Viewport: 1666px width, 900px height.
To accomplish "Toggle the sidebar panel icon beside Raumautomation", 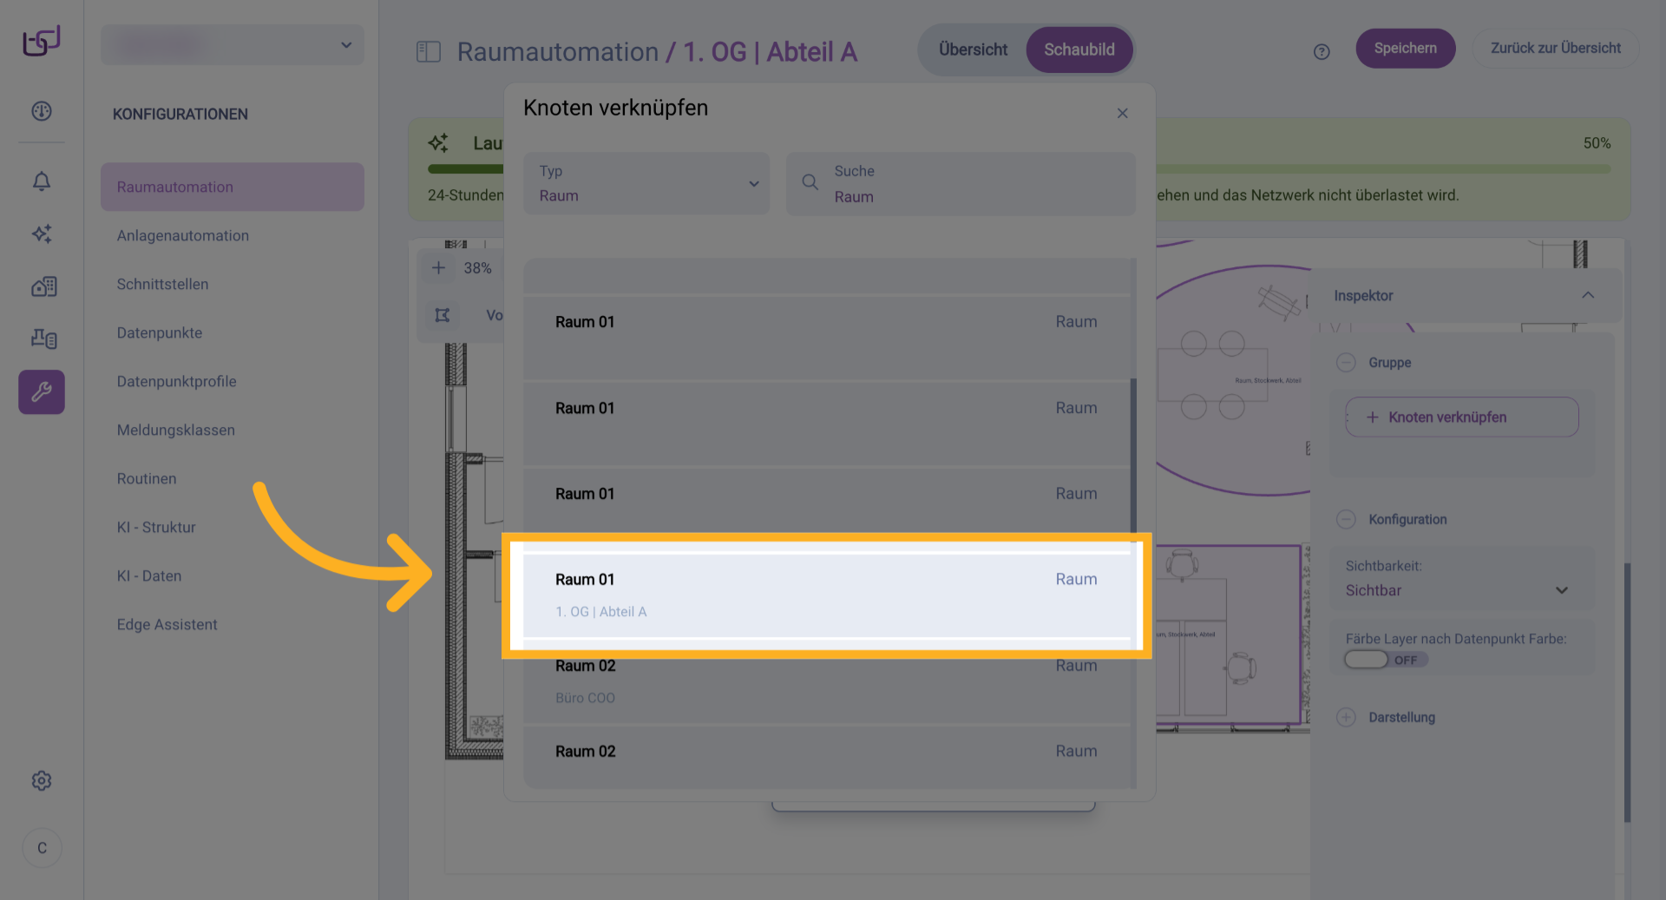I will (429, 52).
